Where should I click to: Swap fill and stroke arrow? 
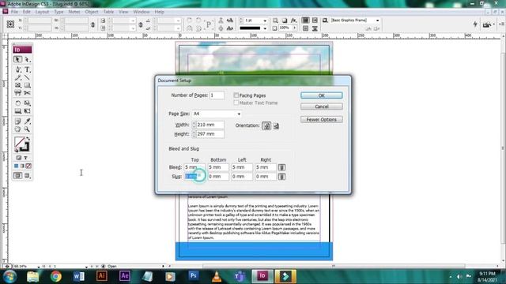(28, 139)
